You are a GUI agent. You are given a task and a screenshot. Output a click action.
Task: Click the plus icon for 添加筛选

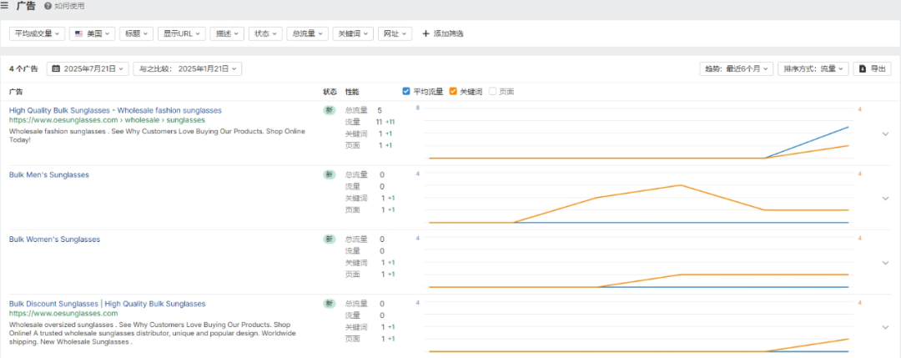[x=426, y=33]
